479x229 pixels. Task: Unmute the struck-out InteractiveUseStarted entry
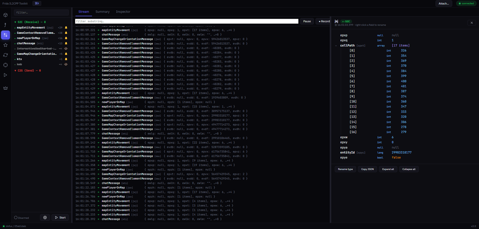pos(66,49)
